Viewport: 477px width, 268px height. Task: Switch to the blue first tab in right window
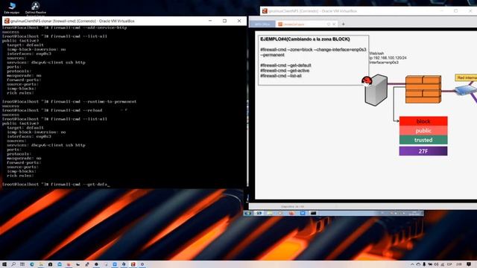point(262,24)
